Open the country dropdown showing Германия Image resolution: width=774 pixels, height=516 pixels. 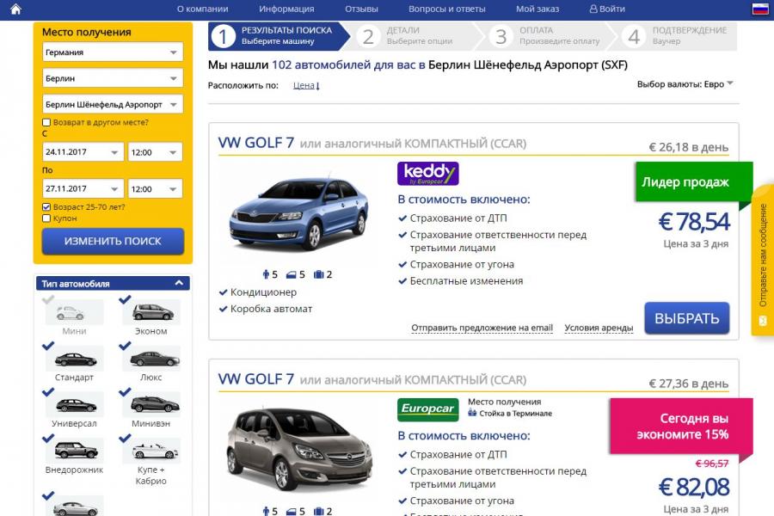113,52
